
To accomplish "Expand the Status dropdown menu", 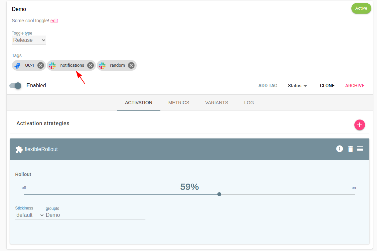I will pos(297,86).
